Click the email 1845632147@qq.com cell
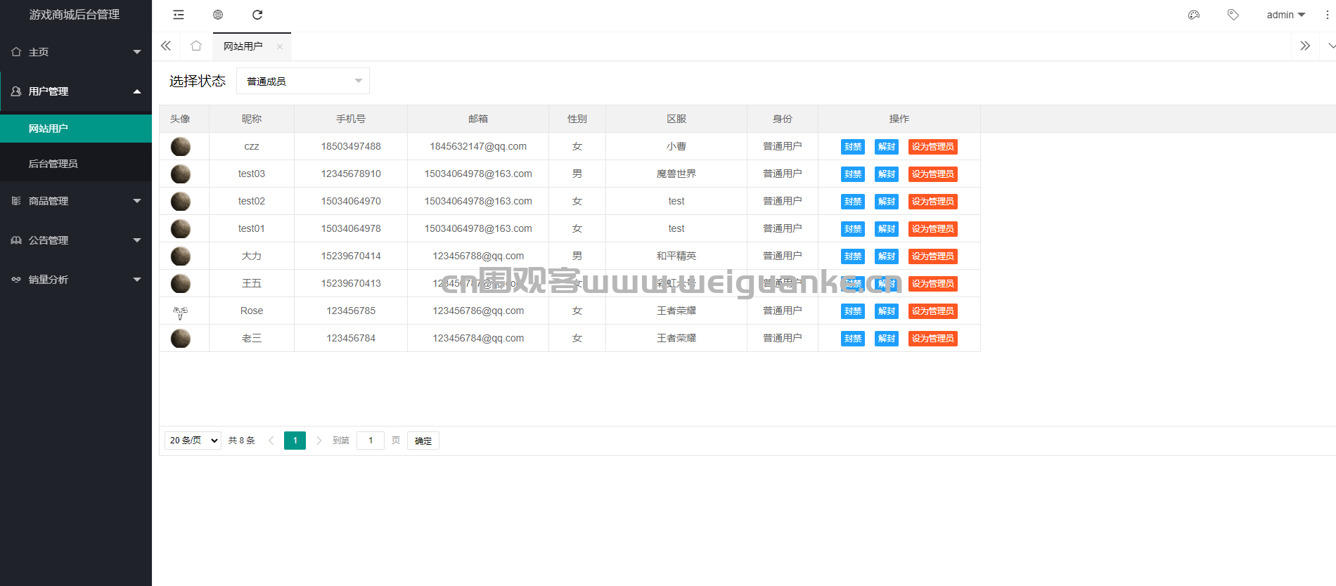This screenshot has width=1336, height=586. click(478, 146)
